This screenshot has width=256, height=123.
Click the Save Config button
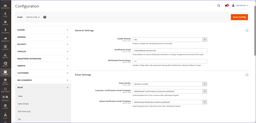tap(239, 17)
